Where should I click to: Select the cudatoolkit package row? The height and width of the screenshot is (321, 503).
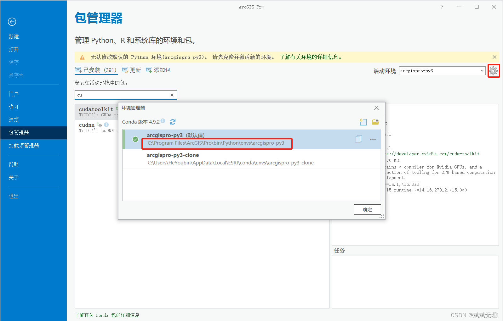coord(96,112)
